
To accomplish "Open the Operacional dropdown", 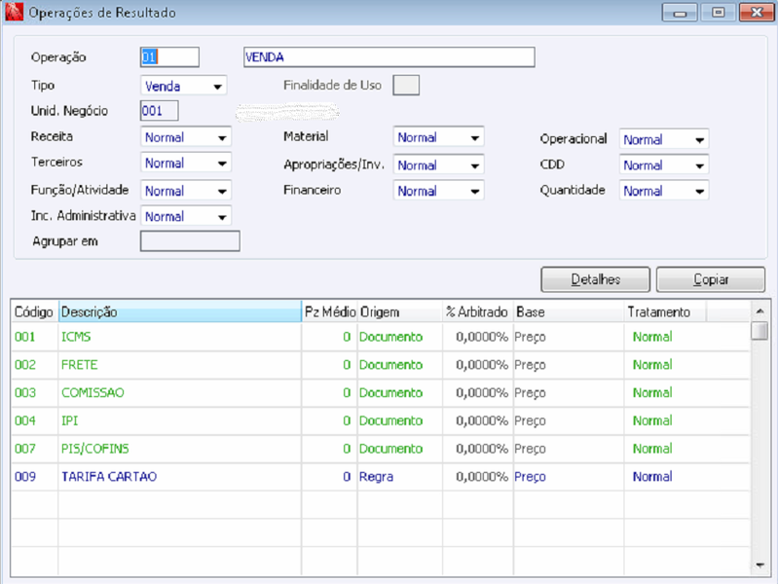I will coord(664,139).
